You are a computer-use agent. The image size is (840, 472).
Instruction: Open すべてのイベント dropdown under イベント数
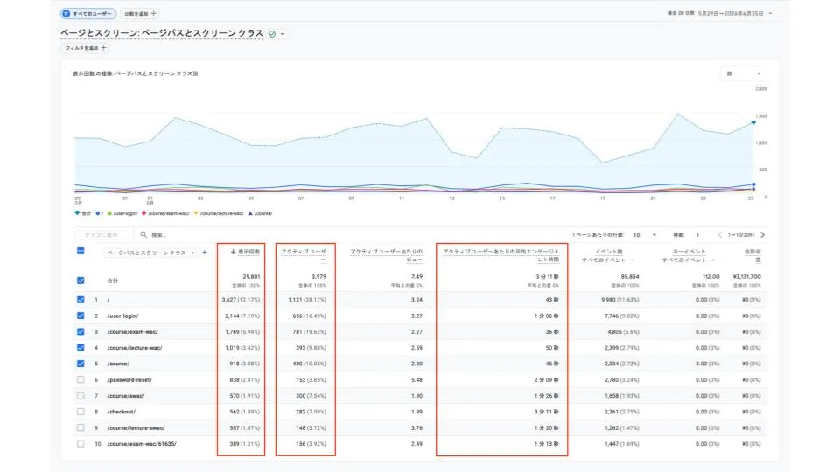609,260
